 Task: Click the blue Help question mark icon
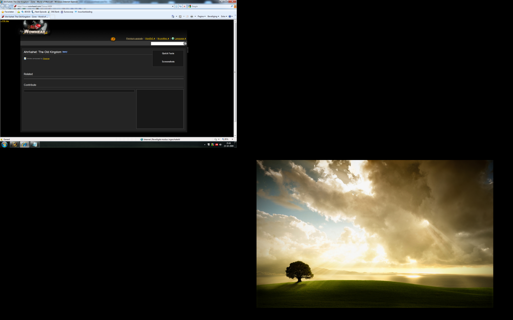(230, 16)
